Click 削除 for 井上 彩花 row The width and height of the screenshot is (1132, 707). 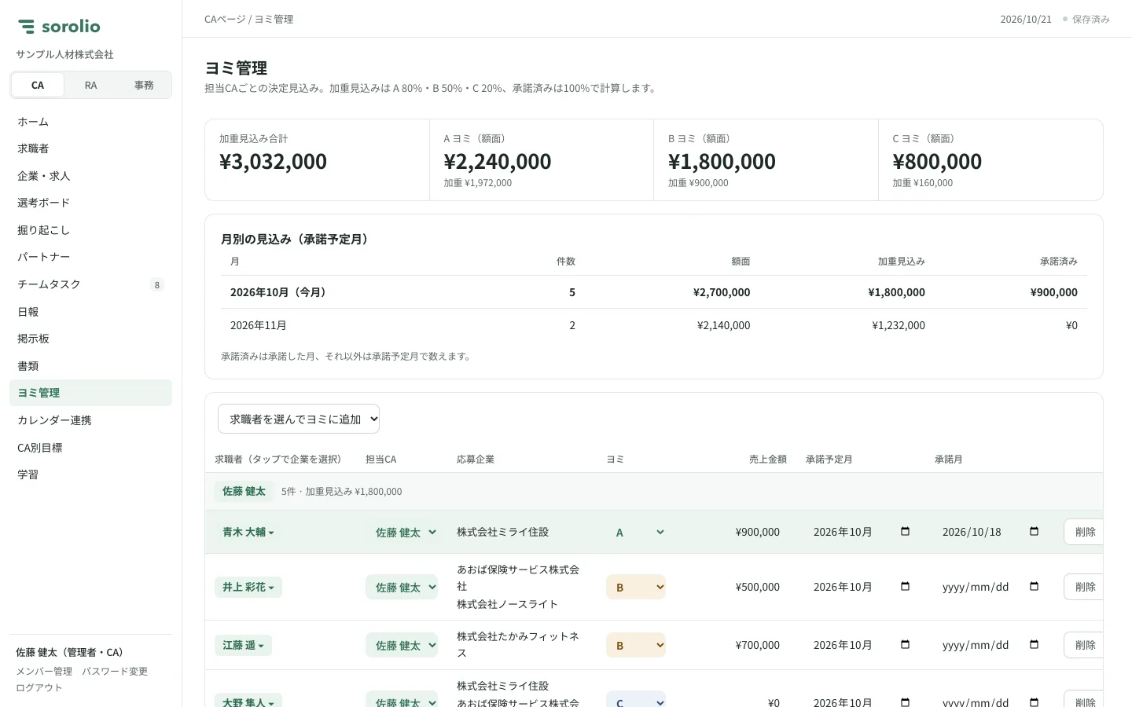point(1084,587)
